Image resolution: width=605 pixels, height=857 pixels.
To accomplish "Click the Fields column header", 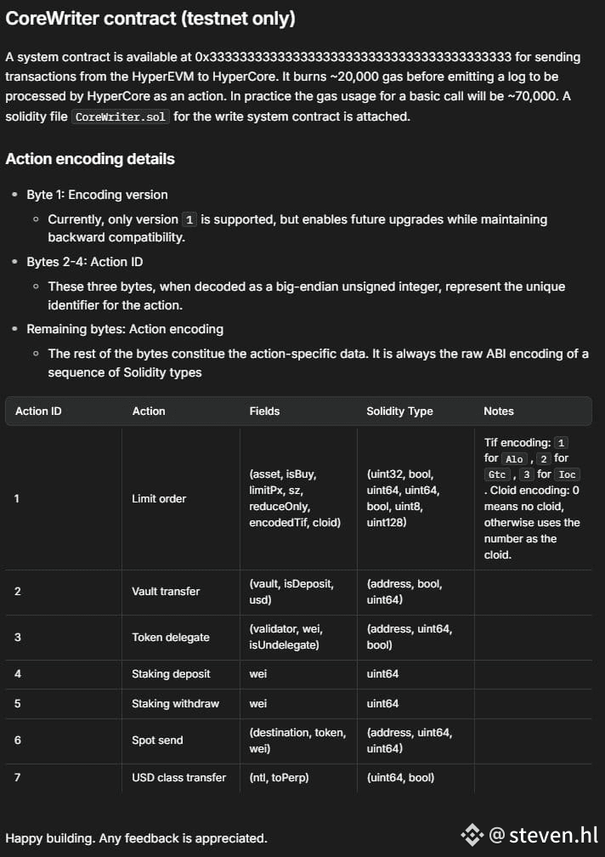I will (x=264, y=411).
